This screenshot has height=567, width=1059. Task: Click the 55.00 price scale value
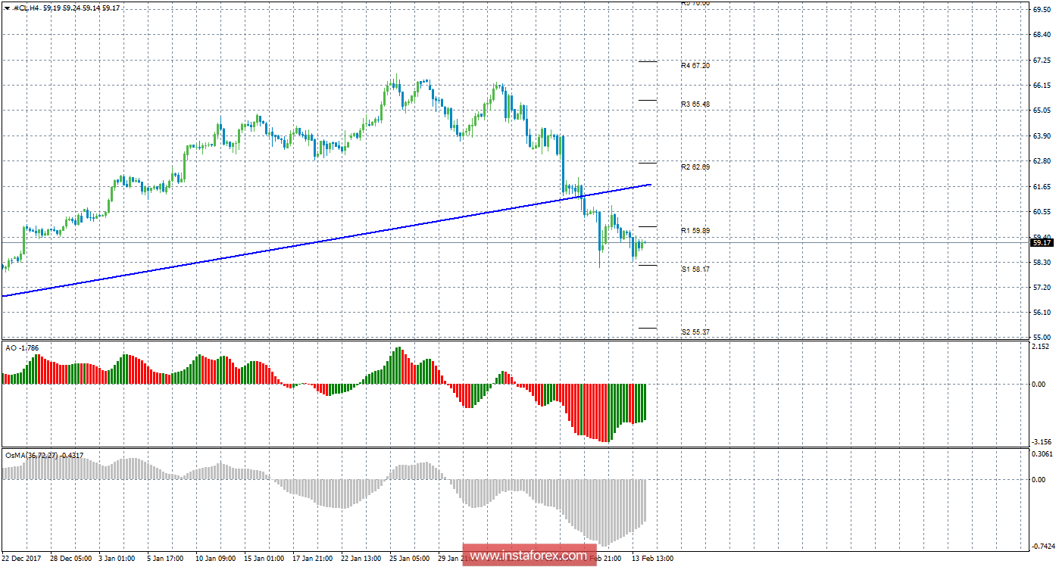click(x=1042, y=337)
